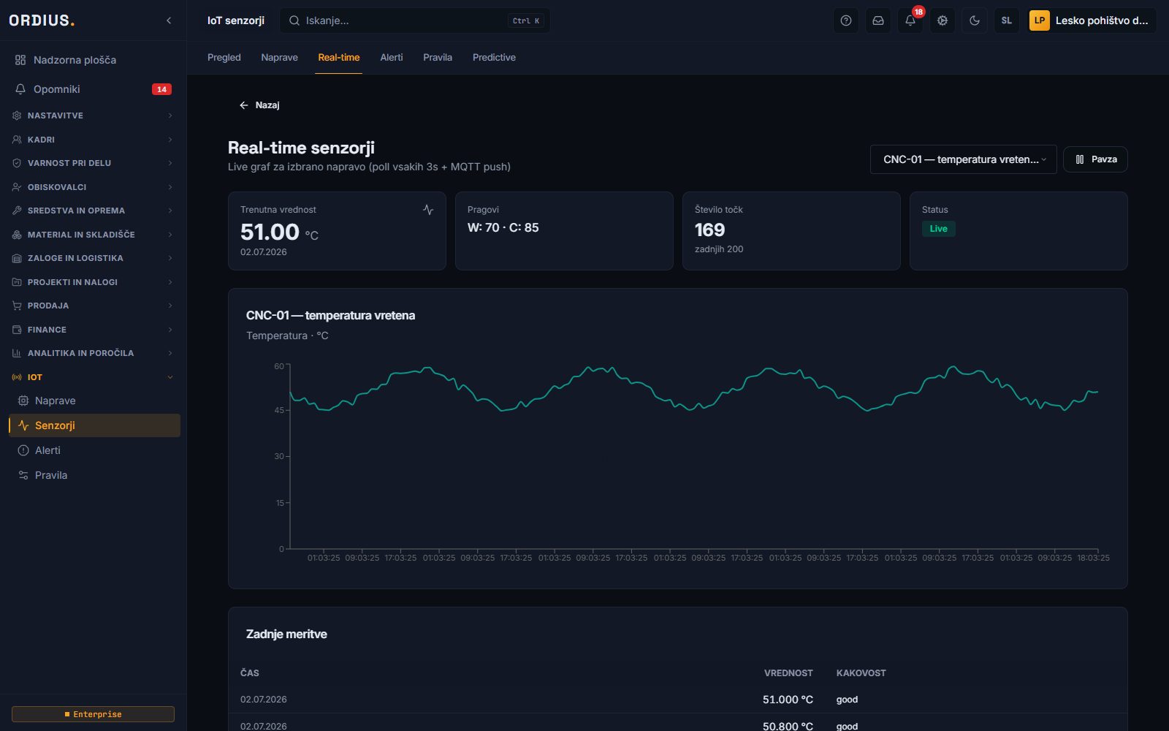Switch language via SL button
The height and width of the screenshot is (731, 1169).
point(1007,20)
